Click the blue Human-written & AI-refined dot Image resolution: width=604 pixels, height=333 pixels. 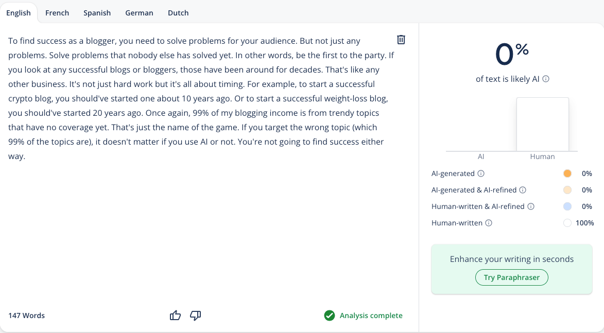(x=567, y=206)
